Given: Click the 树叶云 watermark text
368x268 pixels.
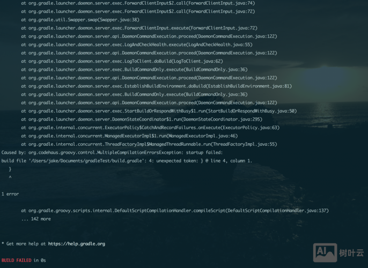Looking at the screenshot, I should click(351, 253).
